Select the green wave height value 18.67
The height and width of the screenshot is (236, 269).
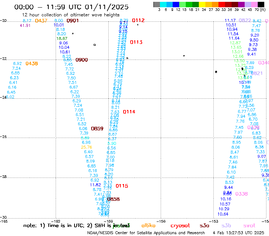point(62,38)
